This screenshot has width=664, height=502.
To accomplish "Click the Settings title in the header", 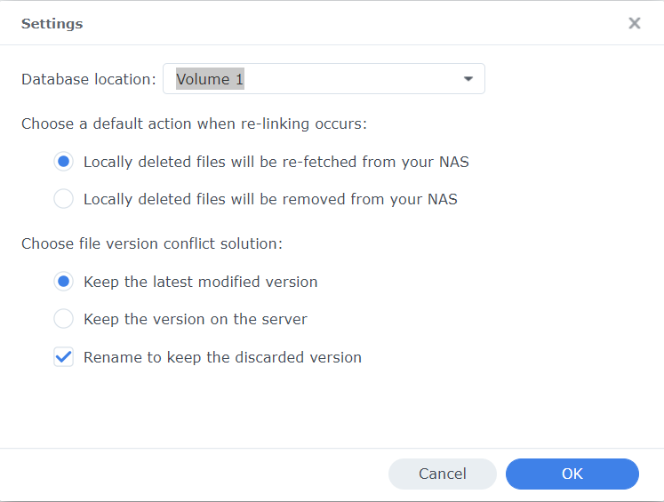I will tap(52, 24).
